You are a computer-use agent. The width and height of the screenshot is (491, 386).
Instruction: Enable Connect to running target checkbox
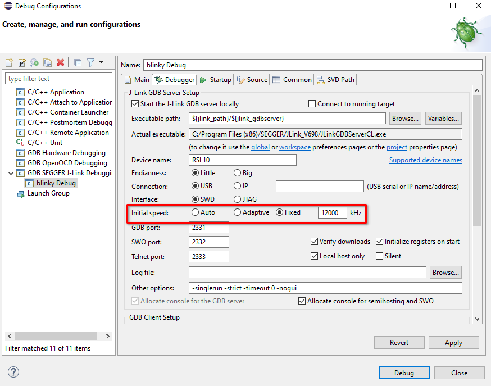pos(312,104)
